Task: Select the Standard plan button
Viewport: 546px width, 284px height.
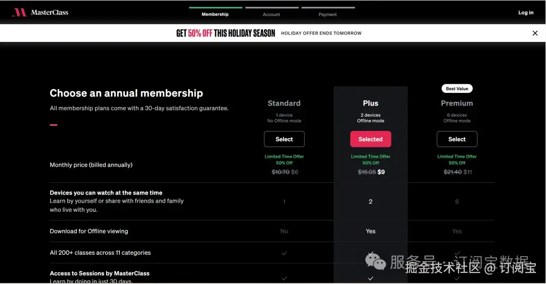Action: coord(284,139)
